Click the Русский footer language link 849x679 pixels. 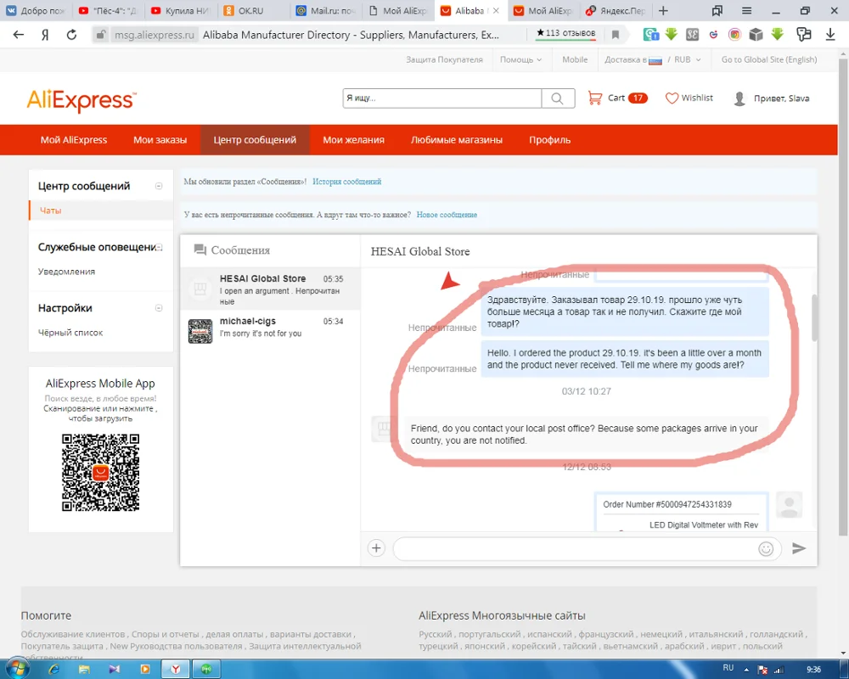tap(435, 634)
